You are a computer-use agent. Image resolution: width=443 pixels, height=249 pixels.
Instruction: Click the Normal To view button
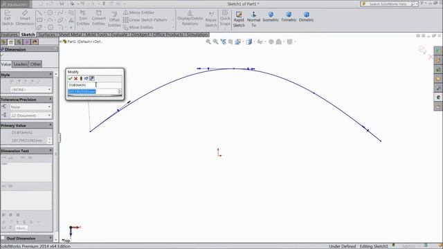[x=254, y=19]
